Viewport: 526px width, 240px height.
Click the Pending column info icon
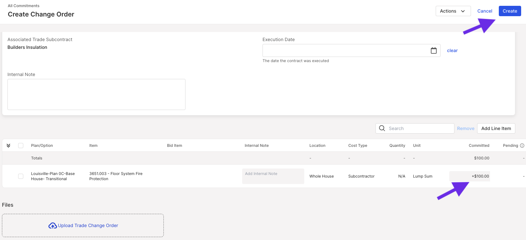522,146
